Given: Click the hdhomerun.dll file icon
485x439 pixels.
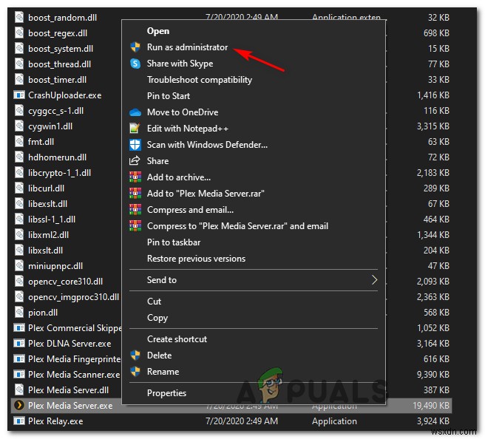Looking at the screenshot, I should (19, 157).
